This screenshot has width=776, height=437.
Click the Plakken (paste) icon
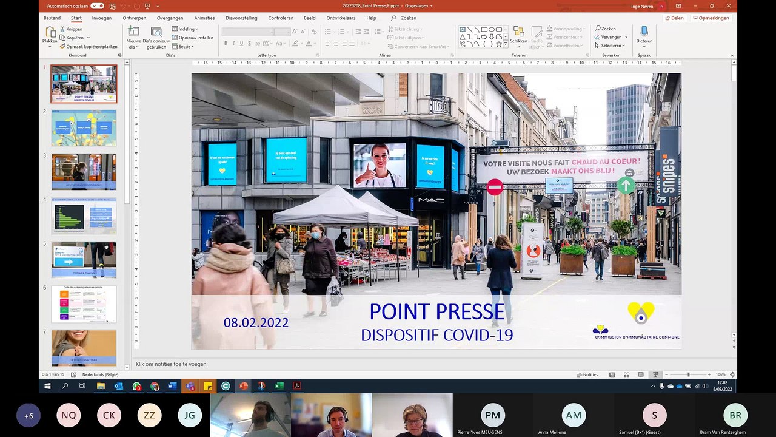(x=50, y=32)
